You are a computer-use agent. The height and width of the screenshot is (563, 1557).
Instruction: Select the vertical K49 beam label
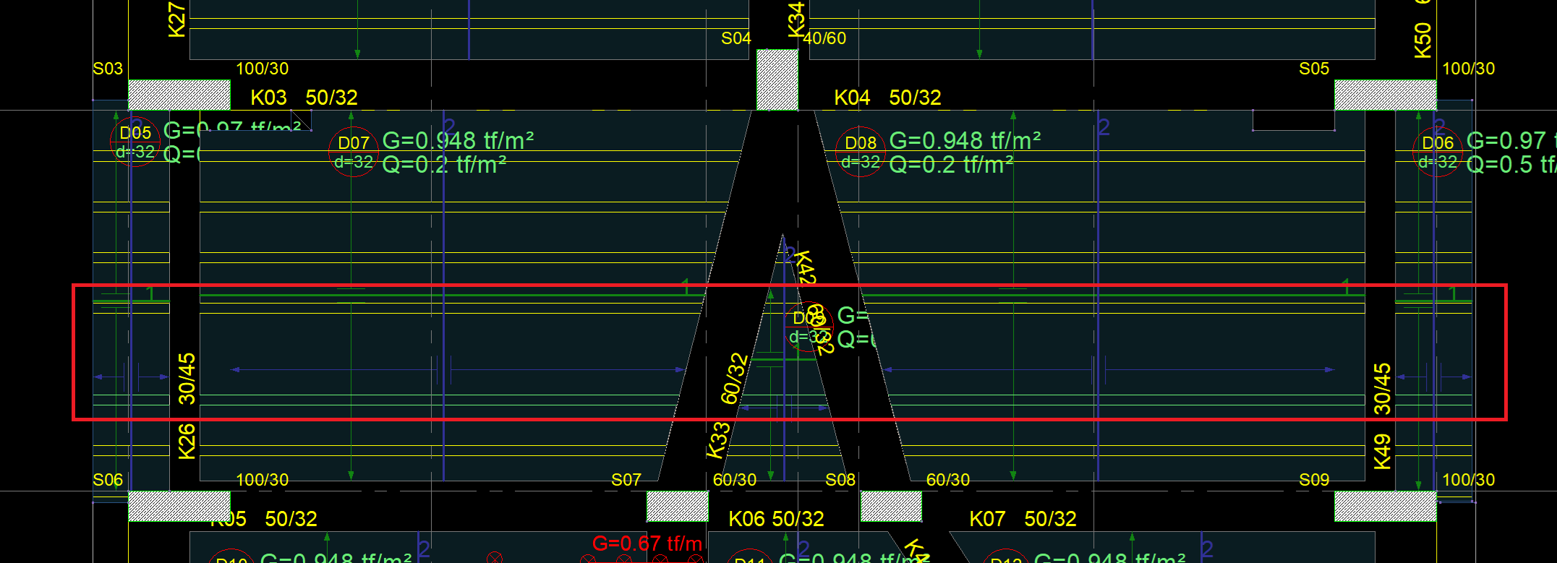tap(1382, 452)
